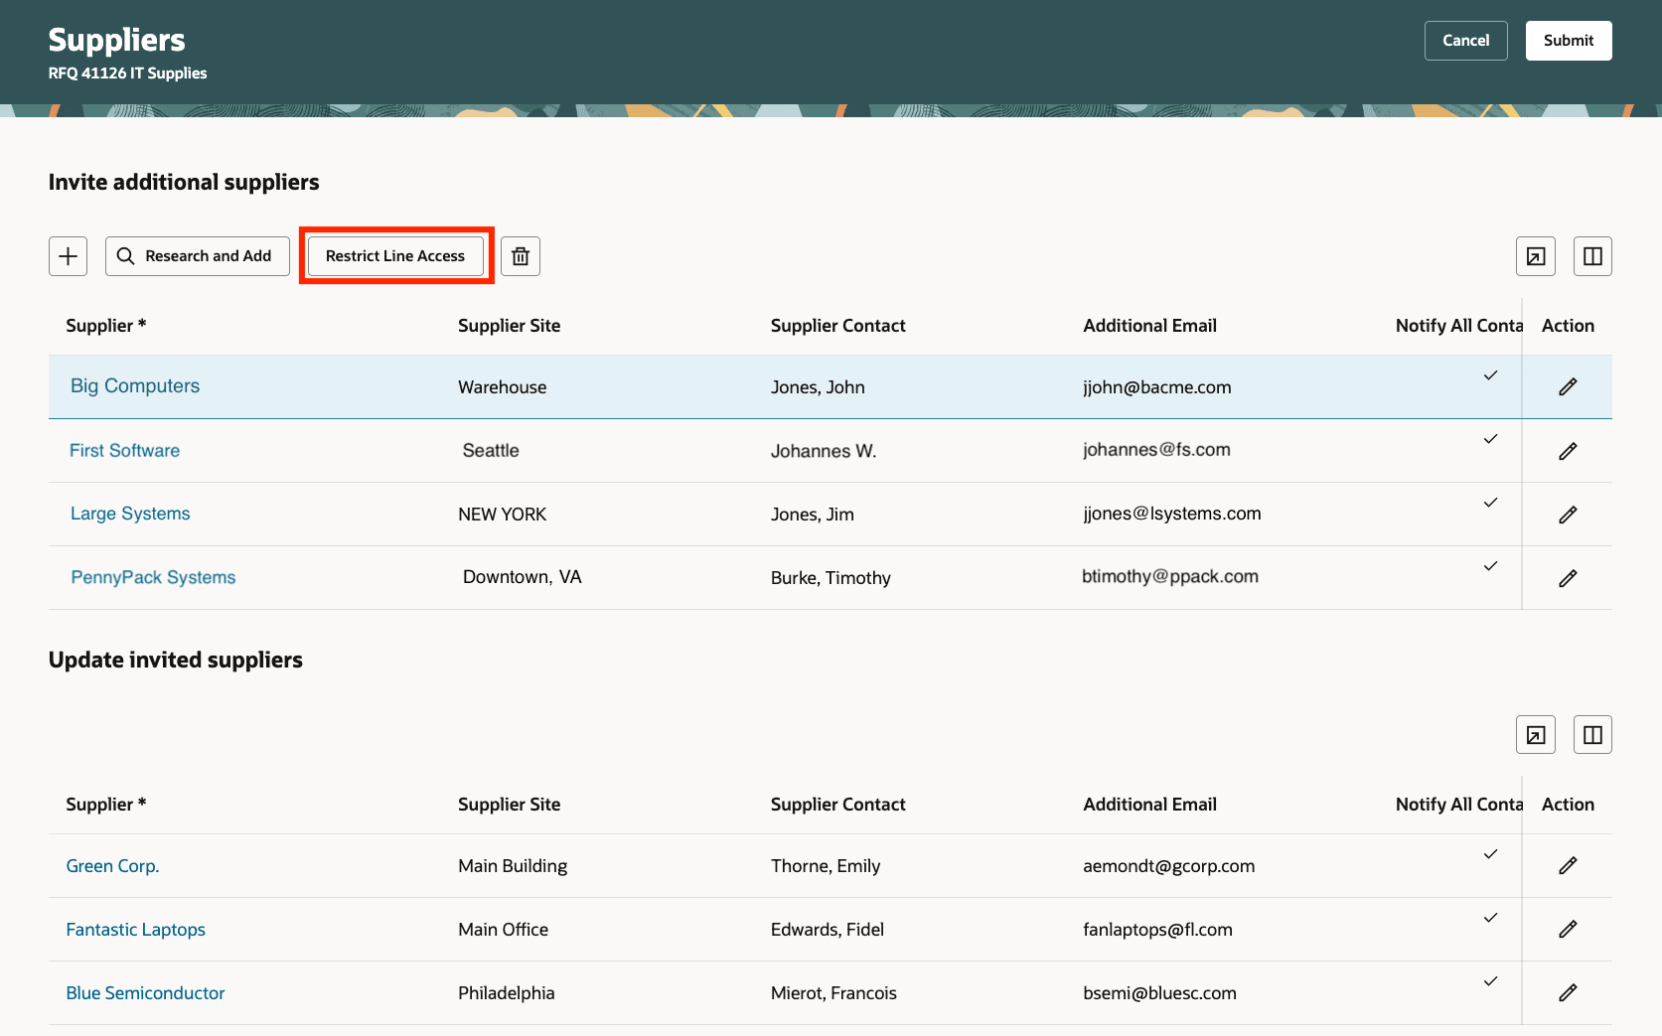
Task: Click the RFQ 41126 IT Supplies subtitle
Action: tap(127, 74)
